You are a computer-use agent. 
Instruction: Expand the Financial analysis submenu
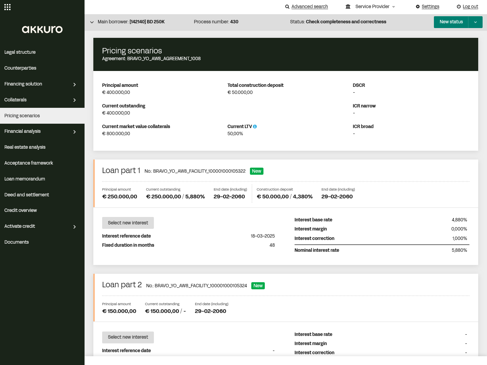point(74,131)
